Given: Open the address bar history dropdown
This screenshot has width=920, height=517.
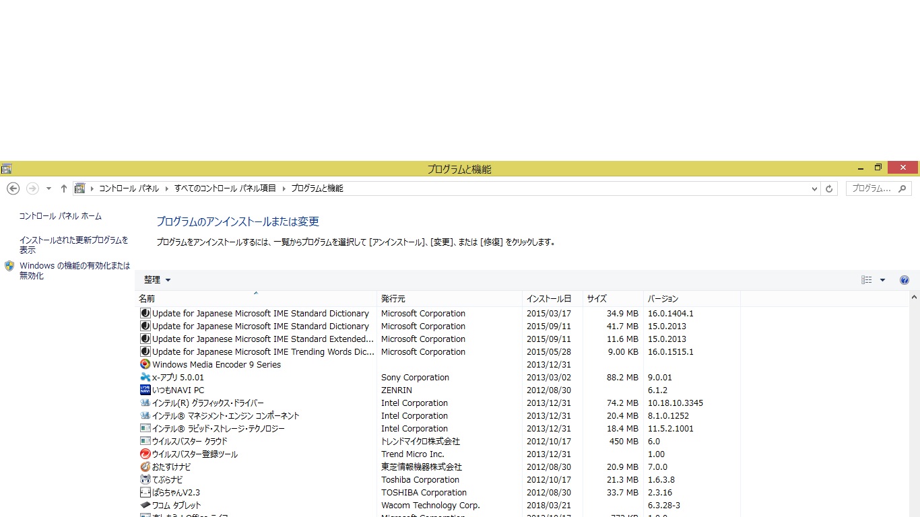Looking at the screenshot, I should coord(815,188).
